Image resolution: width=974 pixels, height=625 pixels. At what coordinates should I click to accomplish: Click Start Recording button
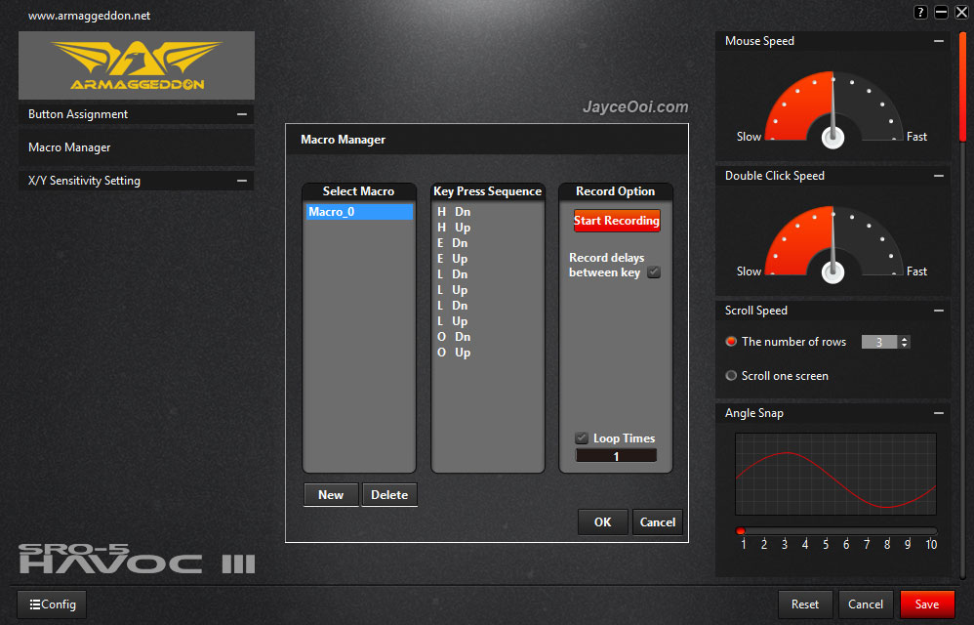tap(616, 221)
